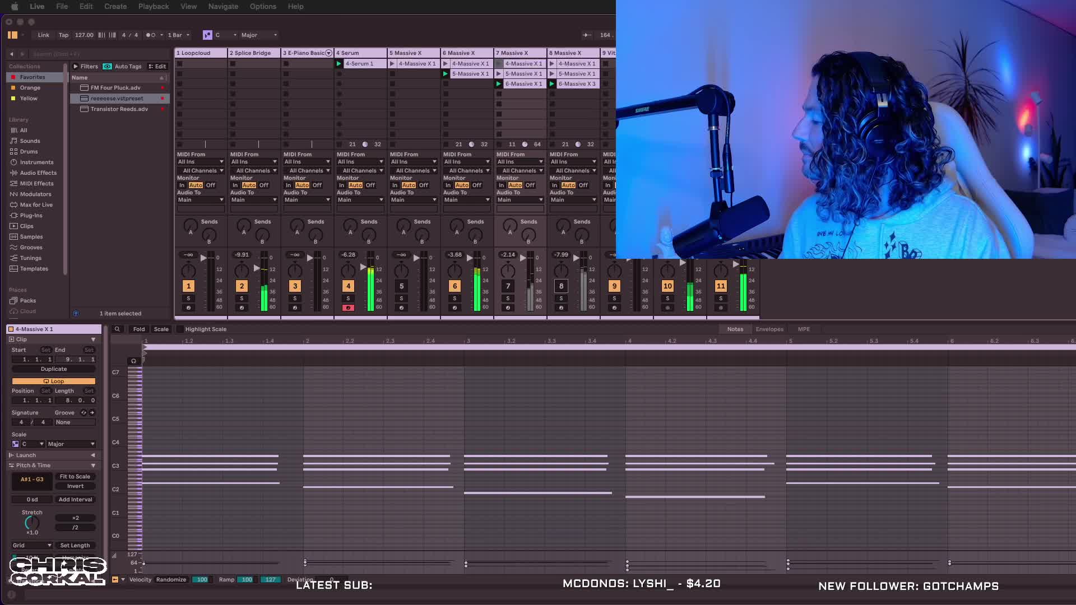Open the Grooves browser category
Screen dimensions: 1076x605
[x=31, y=247]
